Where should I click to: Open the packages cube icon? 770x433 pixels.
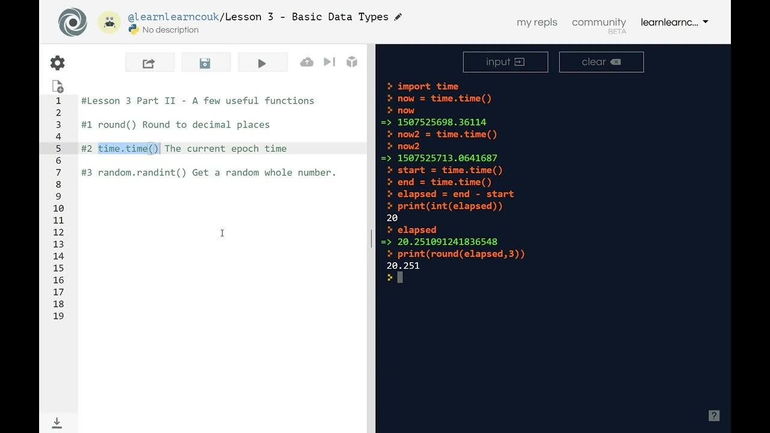(352, 62)
